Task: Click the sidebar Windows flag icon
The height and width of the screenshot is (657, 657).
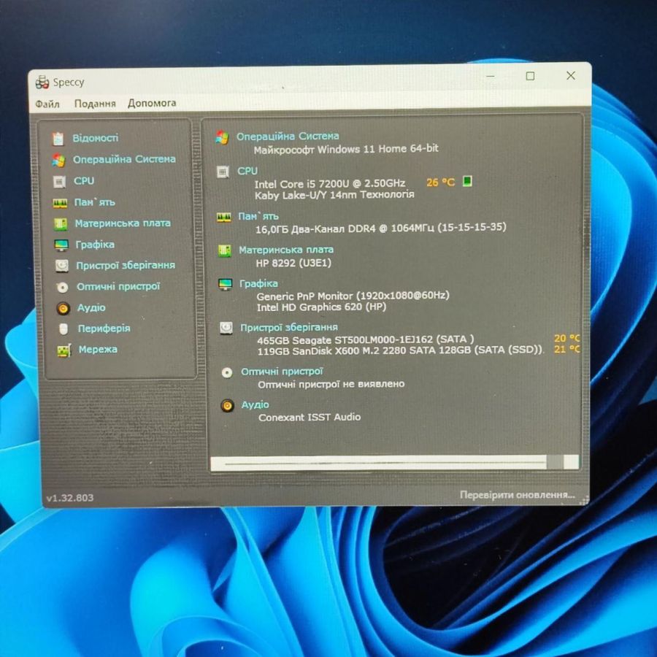Action: click(x=58, y=160)
